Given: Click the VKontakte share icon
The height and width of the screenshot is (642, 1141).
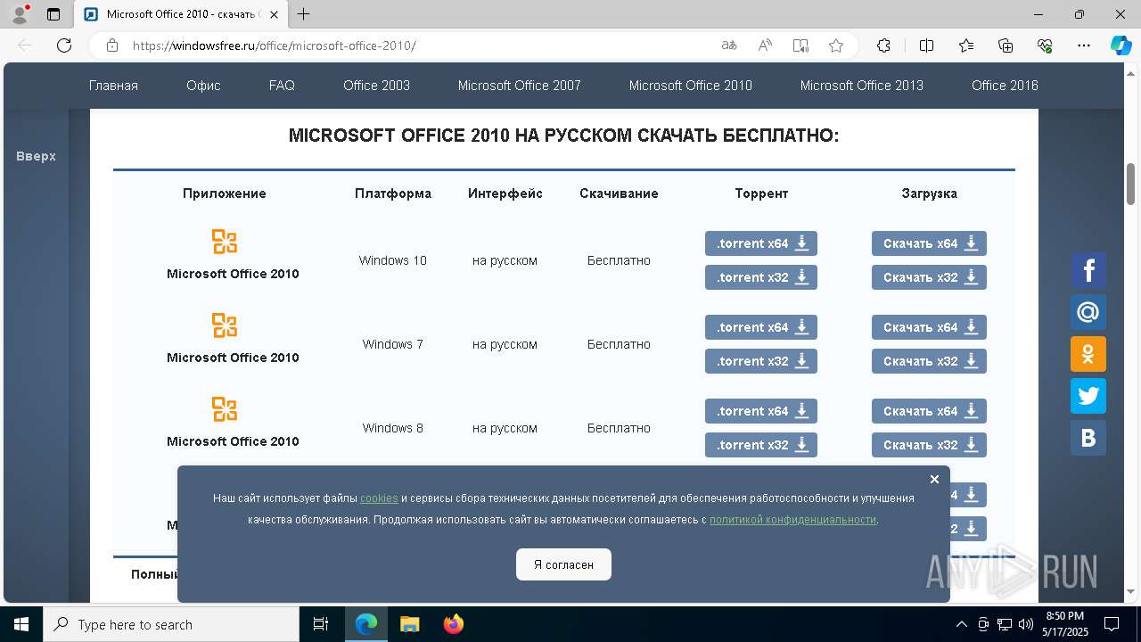Looking at the screenshot, I should pyautogui.click(x=1088, y=438).
